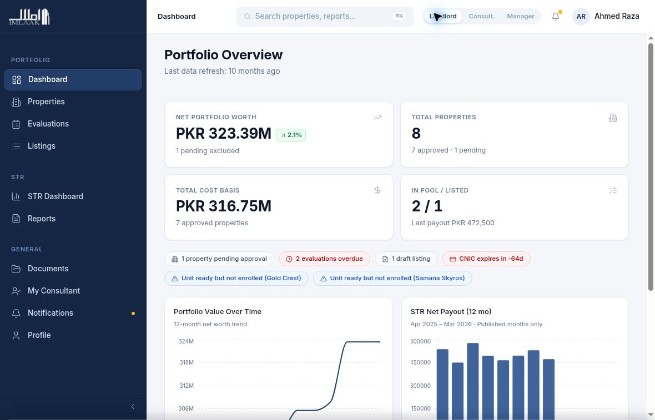655x420 pixels.
Task: Click Samana Skyros unit not enrolled chip
Action: [x=392, y=279]
